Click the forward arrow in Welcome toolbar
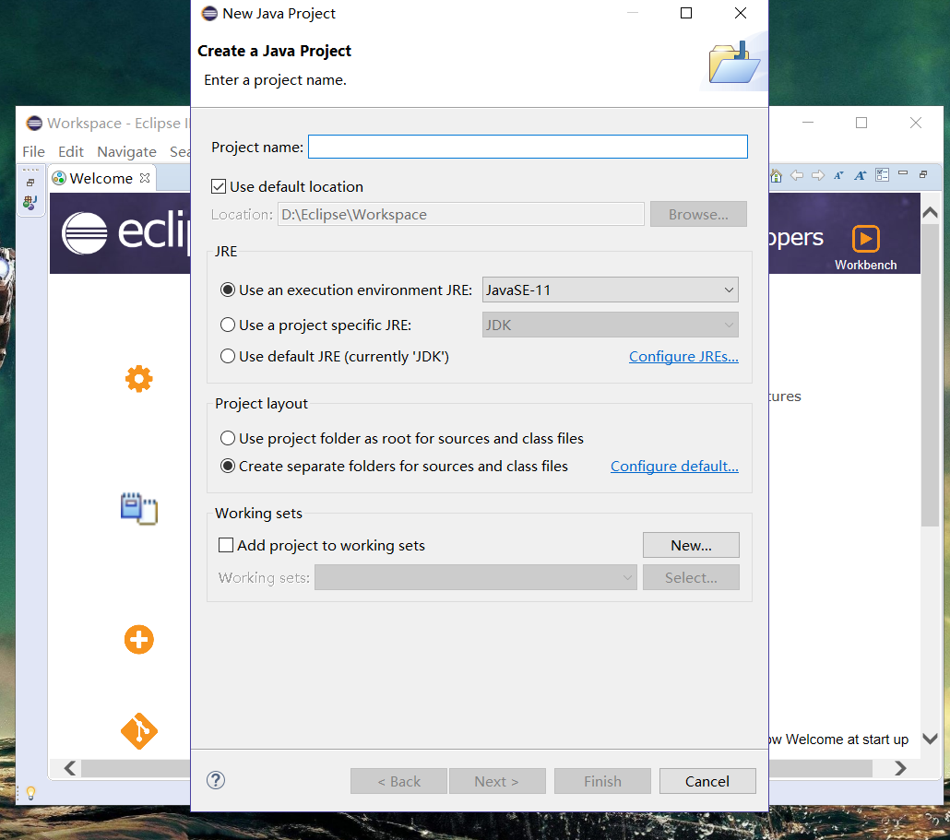 (x=818, y=175)
